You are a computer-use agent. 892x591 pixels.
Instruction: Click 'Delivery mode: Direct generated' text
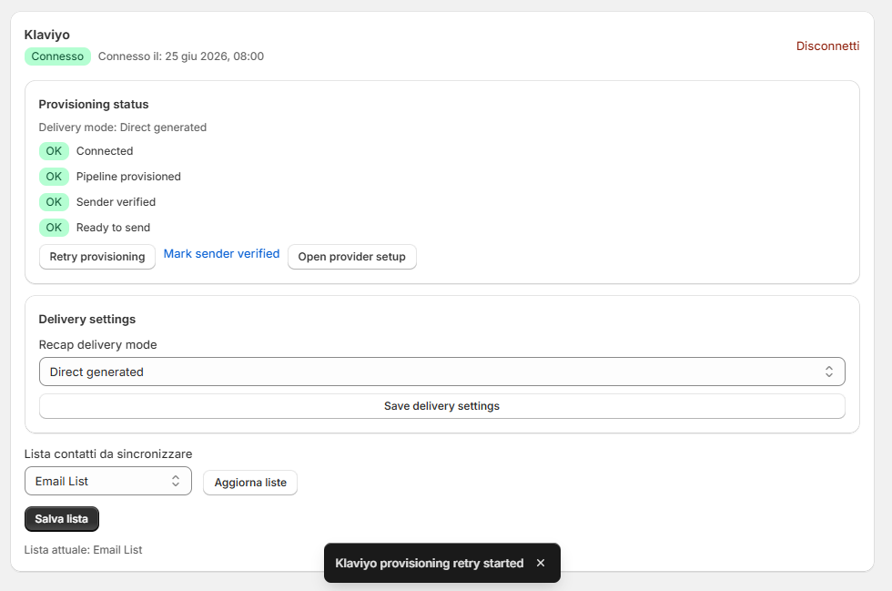[x=122, y=127]
